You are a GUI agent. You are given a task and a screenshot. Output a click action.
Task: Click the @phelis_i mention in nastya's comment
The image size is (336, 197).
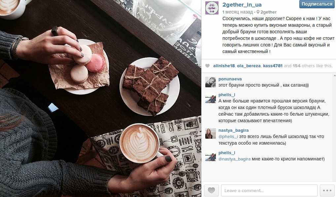point(228,136)
